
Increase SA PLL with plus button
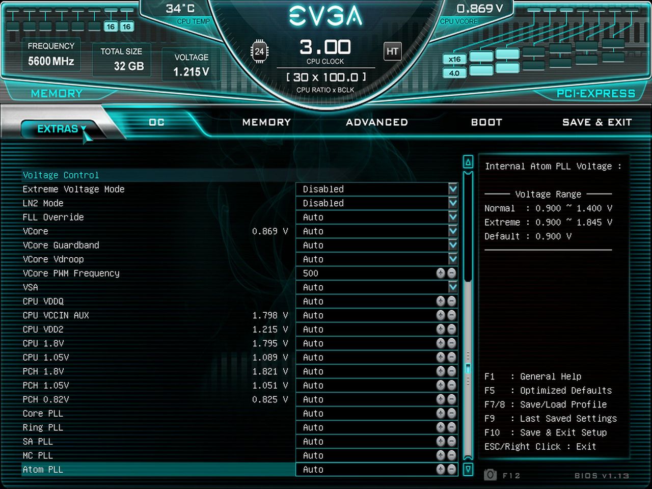point(441,441)
